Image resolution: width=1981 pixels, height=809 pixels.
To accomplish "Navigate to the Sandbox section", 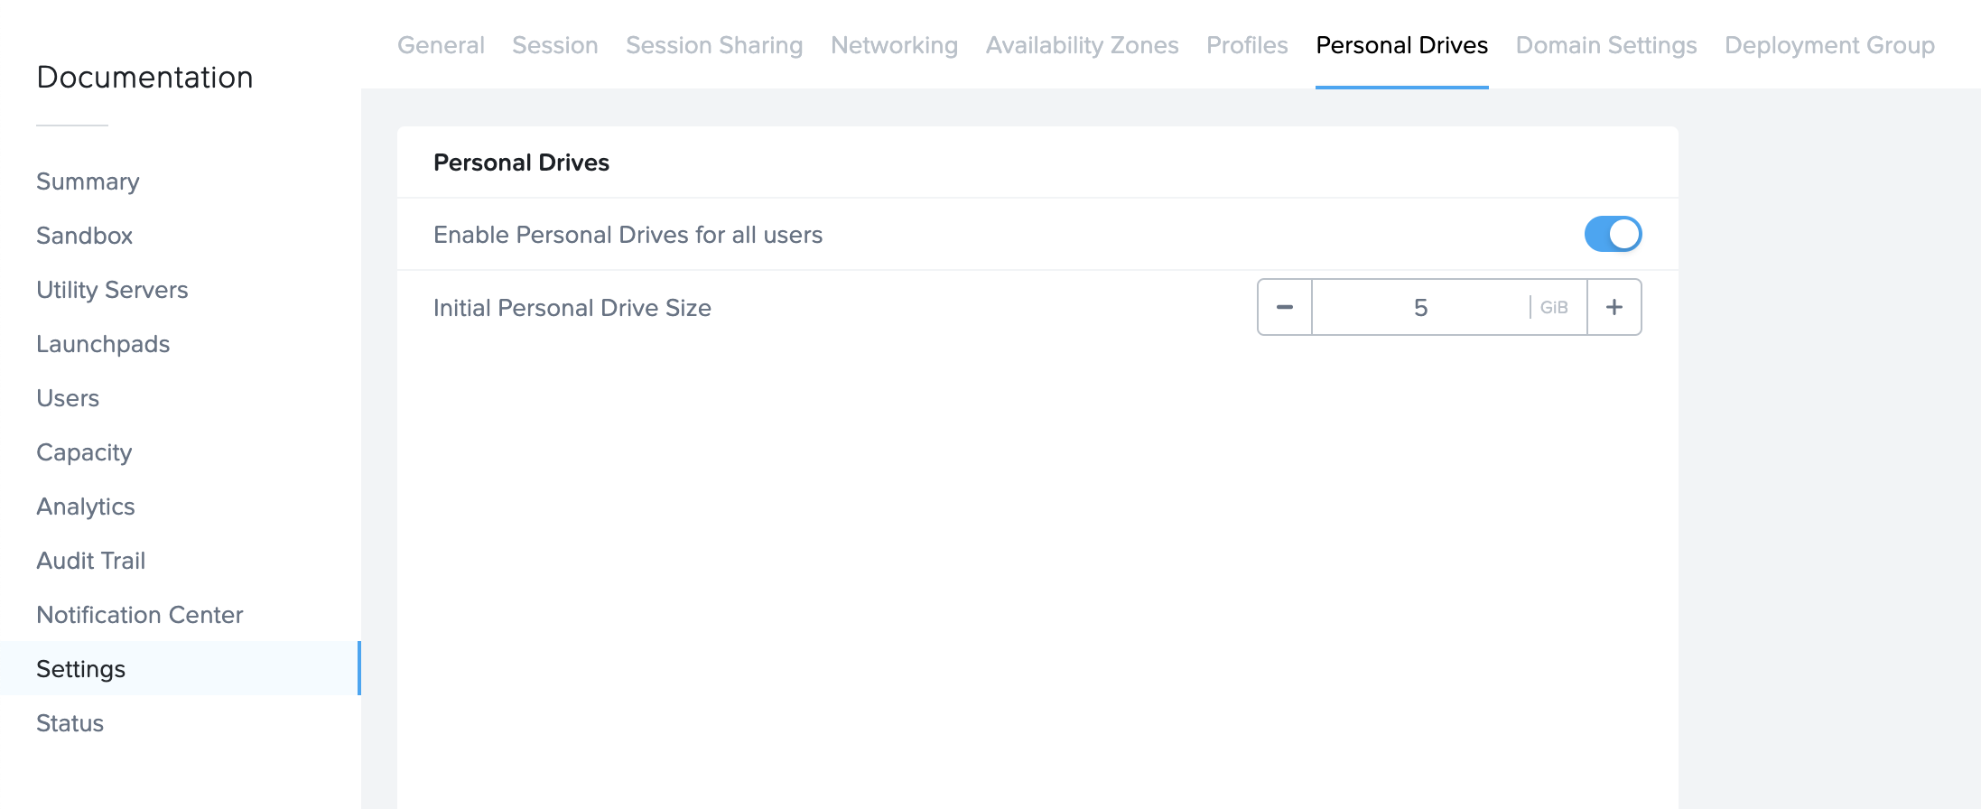I will (x=84, y=236).
